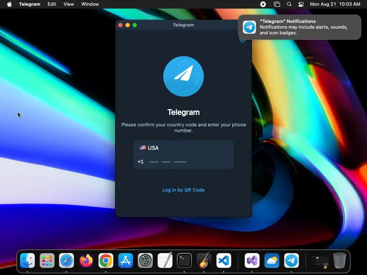Click Telegram icon in the notification banner
The width and height of the screenshot is (367, 275).
coord(249,27)
